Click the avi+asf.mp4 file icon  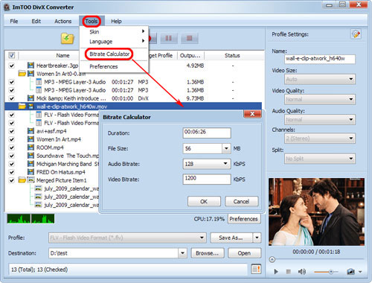tap(31, 131)
